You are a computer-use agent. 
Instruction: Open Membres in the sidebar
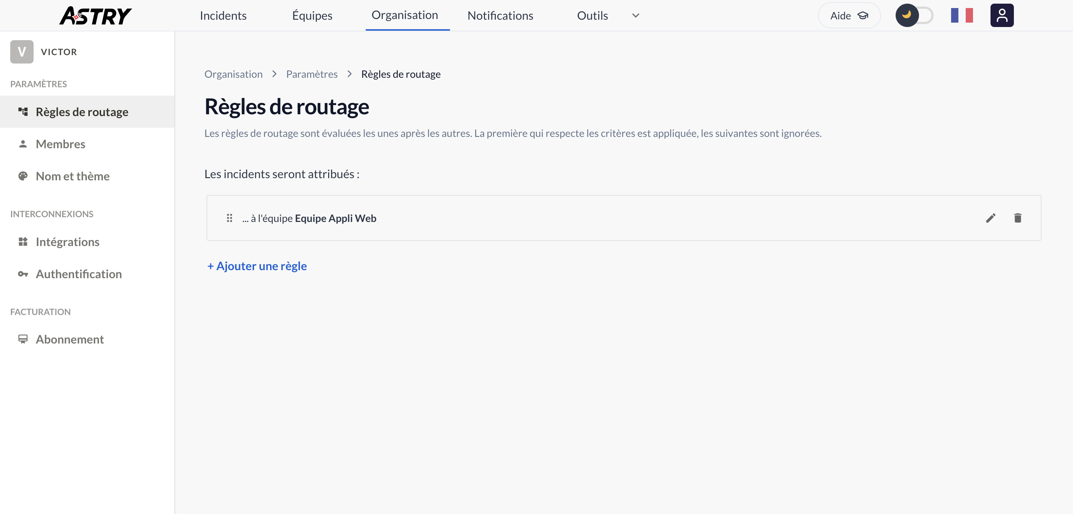click(60, 144)
